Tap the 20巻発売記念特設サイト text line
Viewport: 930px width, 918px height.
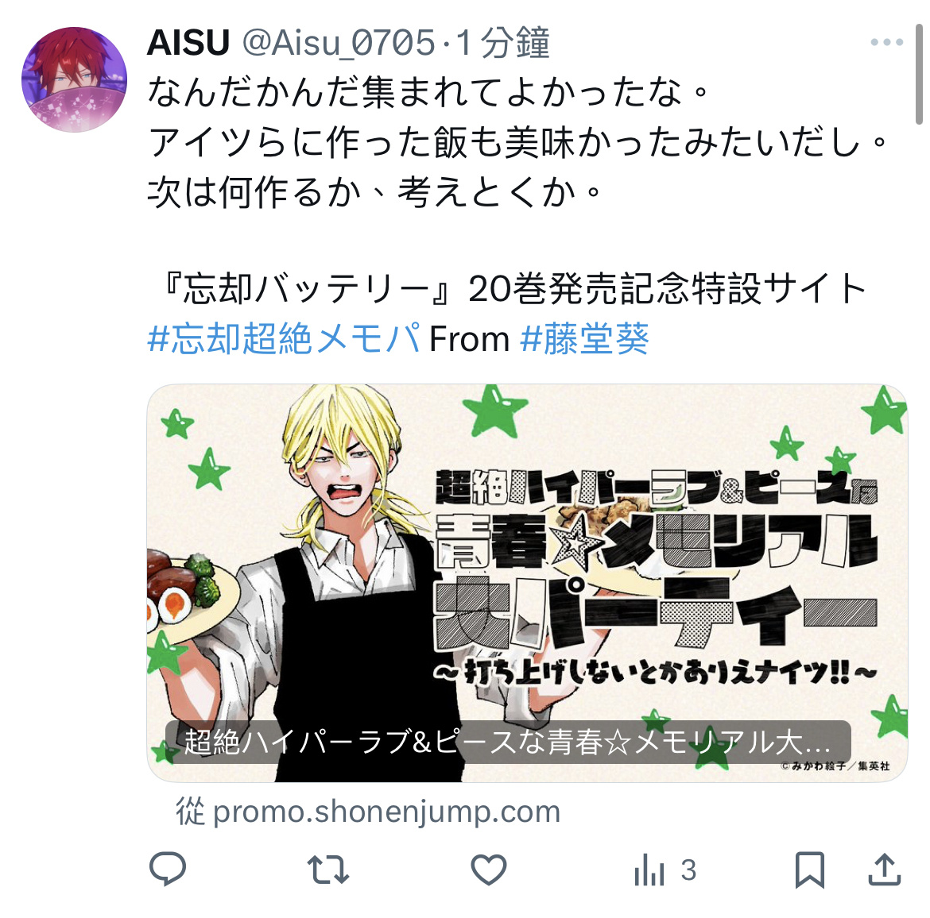point(513,288)
